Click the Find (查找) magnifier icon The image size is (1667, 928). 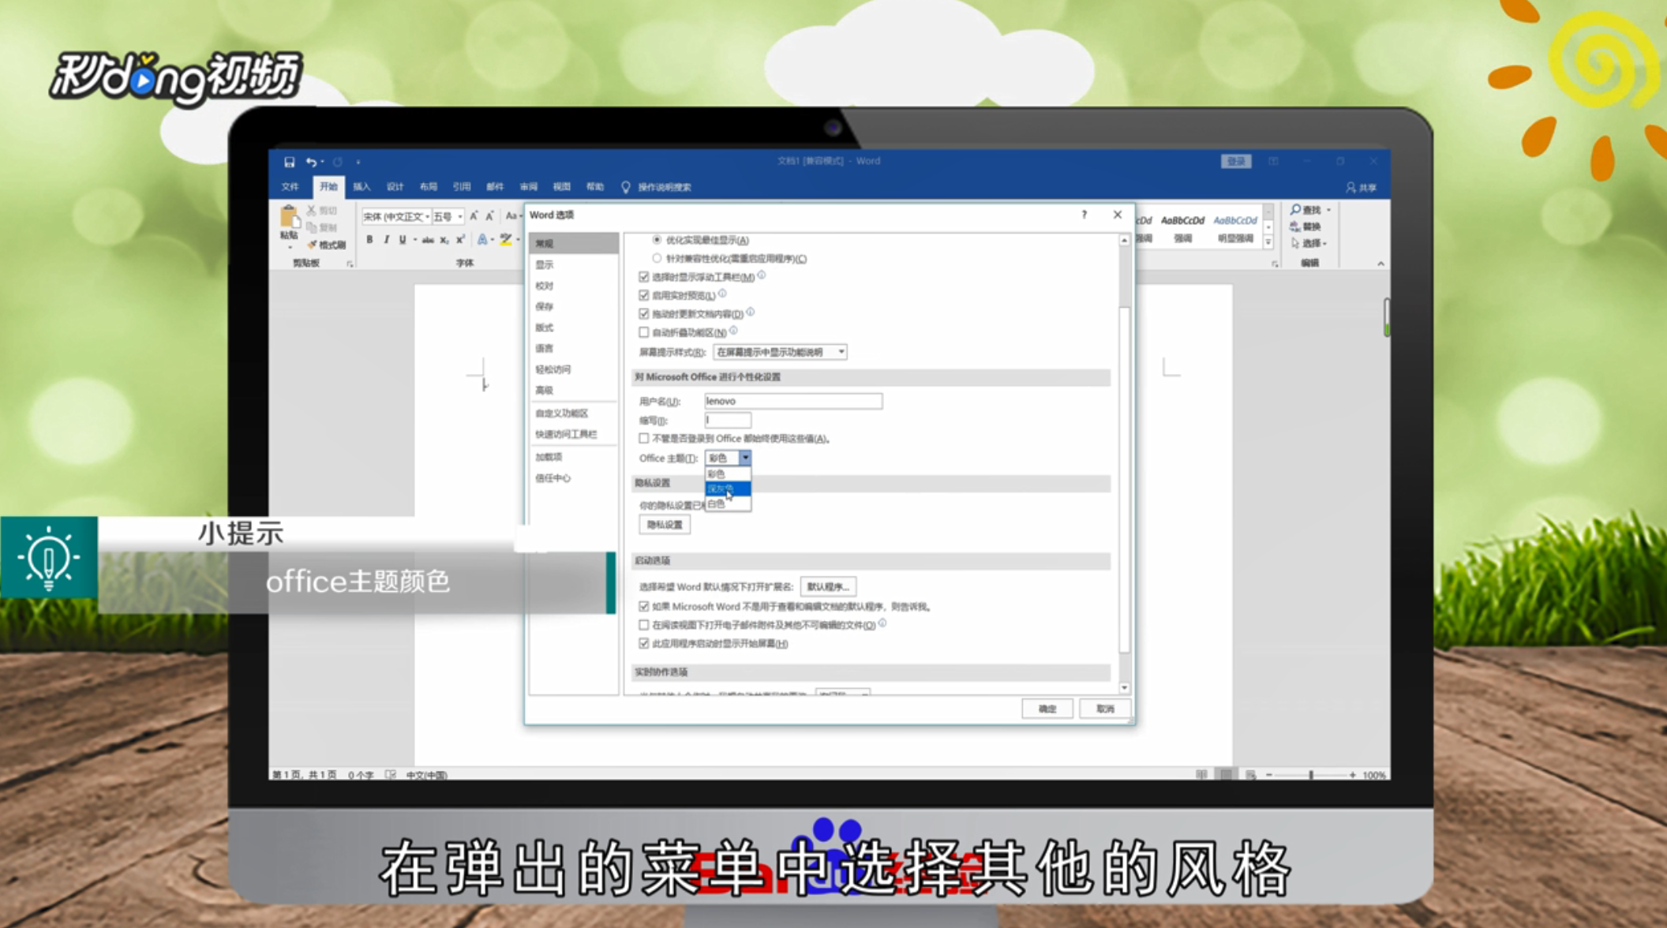tap(1295, 210)
